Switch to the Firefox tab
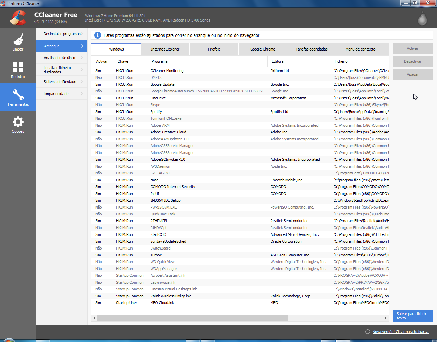 click(x=214, y=49)
